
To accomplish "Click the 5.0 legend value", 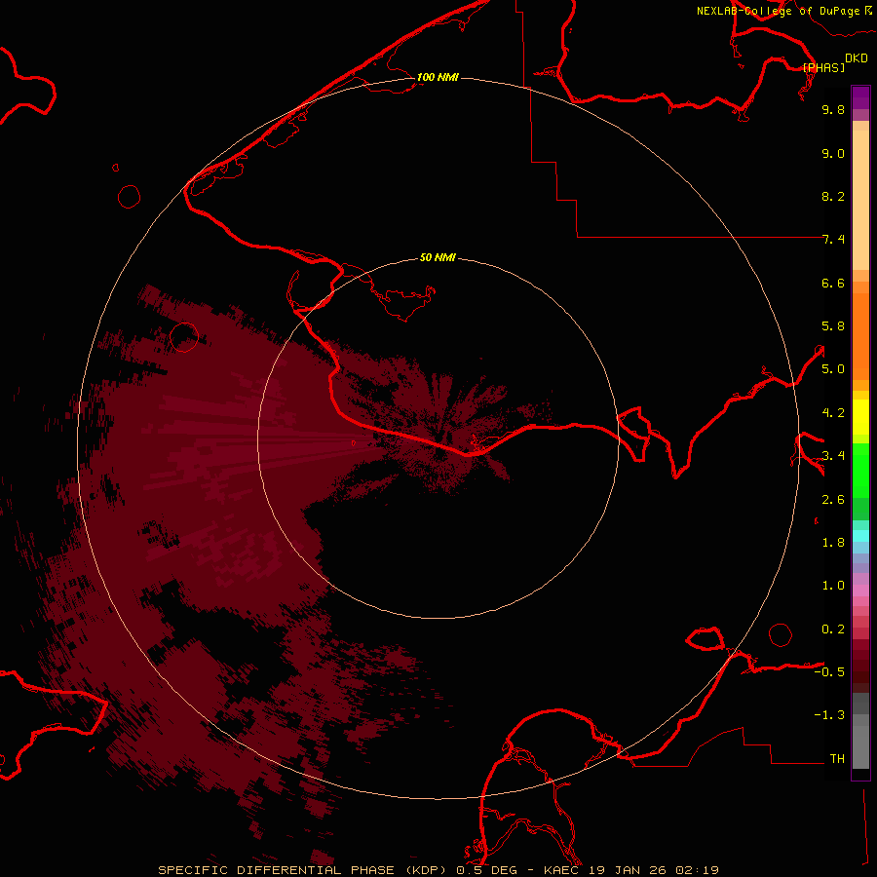I will [833, 369].
